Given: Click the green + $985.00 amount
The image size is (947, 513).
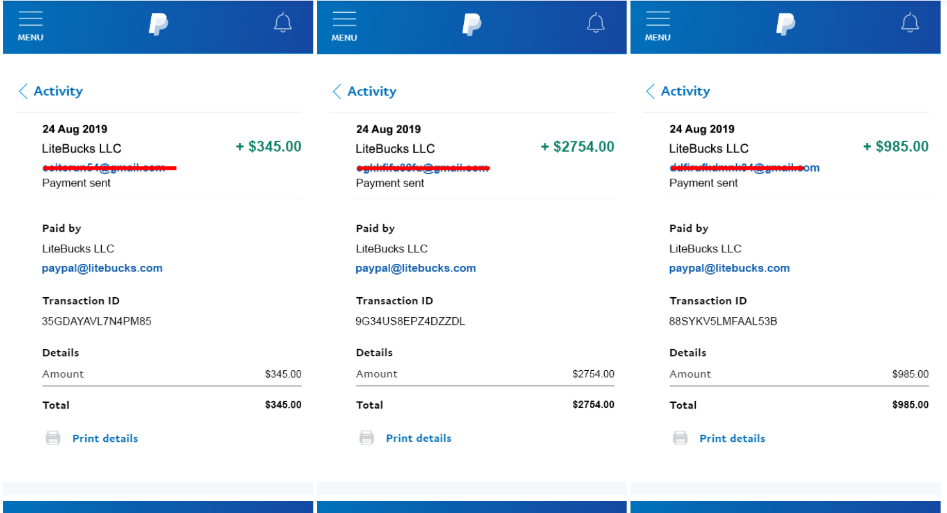Looking at the screenshot, I should point(896,147).
